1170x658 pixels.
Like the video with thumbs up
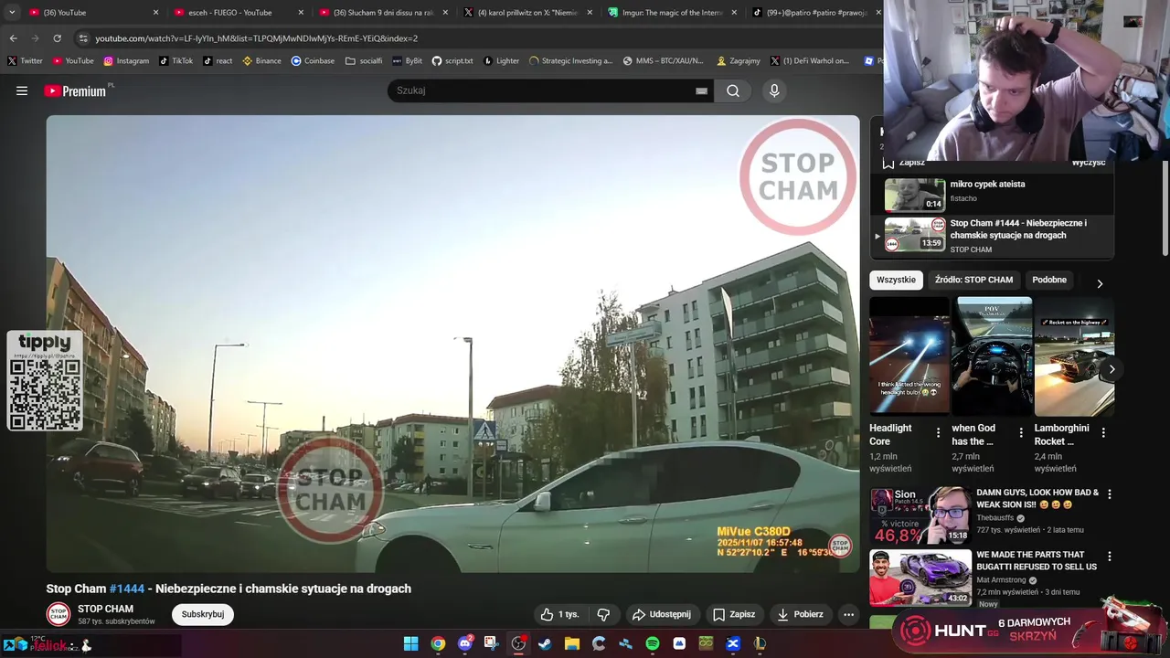pos(559,614)
